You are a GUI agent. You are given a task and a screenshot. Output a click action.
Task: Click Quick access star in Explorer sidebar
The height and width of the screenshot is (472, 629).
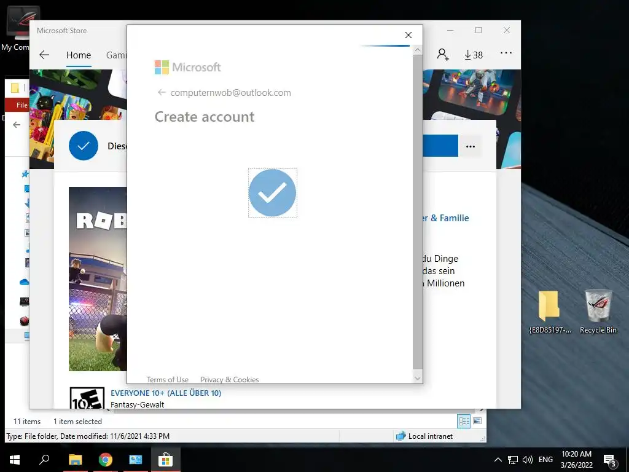[x=25, y=174]
